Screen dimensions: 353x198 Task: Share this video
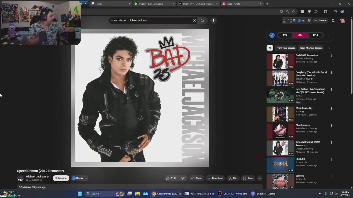[196, 178]
